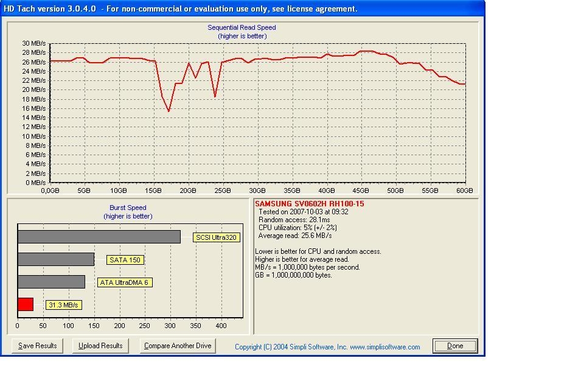
Task: Click the red 31.3 MB/s burst bar
Action: coord(26,304)
